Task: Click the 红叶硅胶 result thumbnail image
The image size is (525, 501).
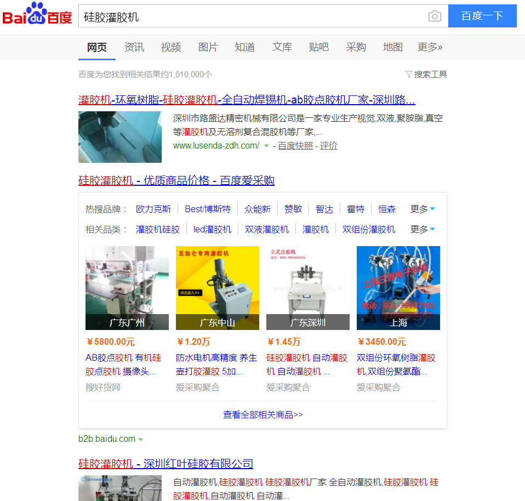Action: (120, 488)
